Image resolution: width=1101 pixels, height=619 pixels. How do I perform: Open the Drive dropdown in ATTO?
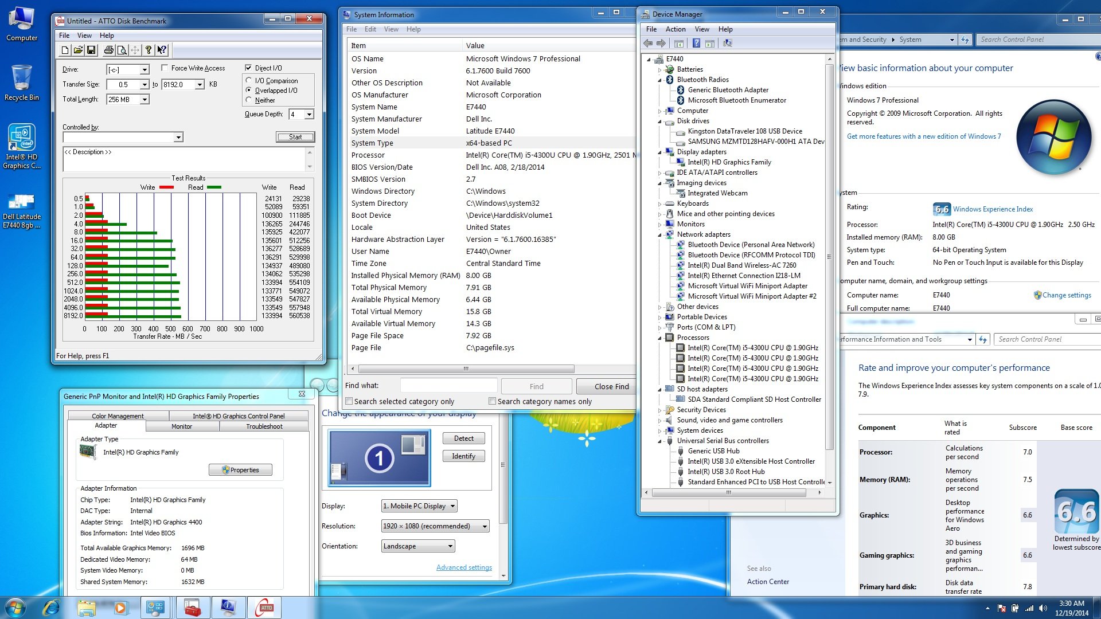(145, 70)
